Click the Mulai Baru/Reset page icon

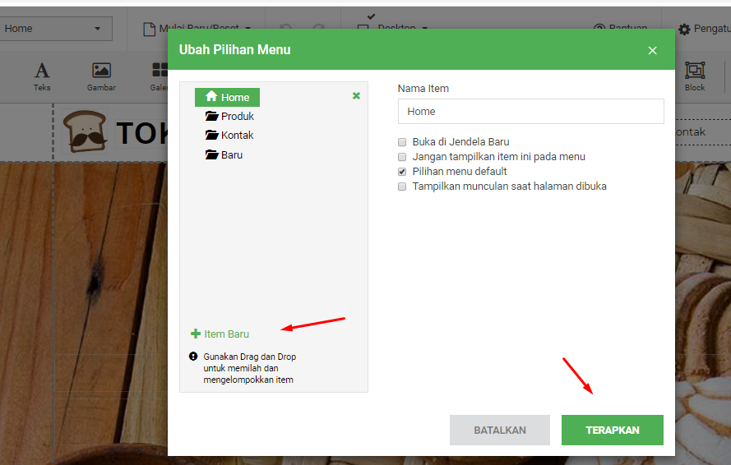click(x=149, y=30)
